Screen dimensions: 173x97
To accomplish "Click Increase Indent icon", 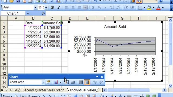I will click(132, 8).
